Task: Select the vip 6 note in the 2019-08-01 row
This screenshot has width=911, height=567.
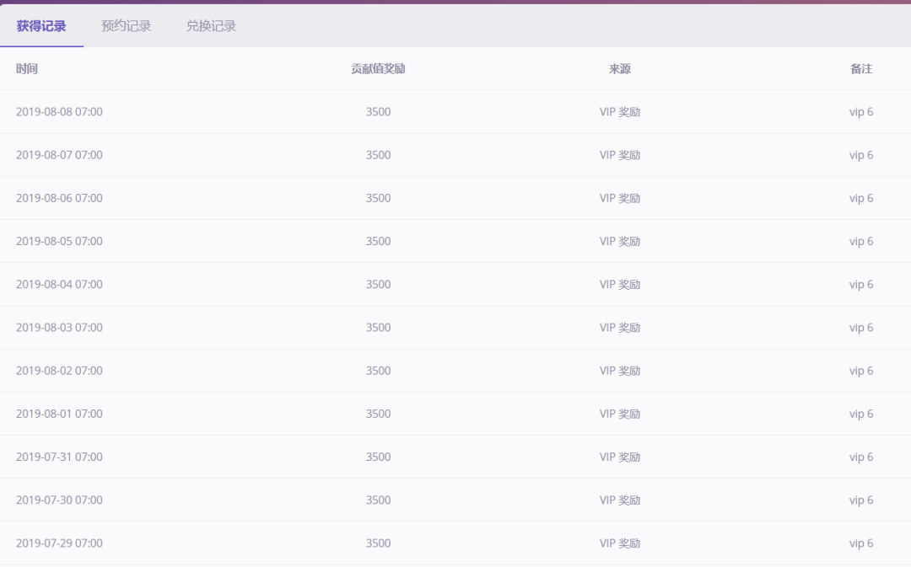Action: click(x=861, y=414)
